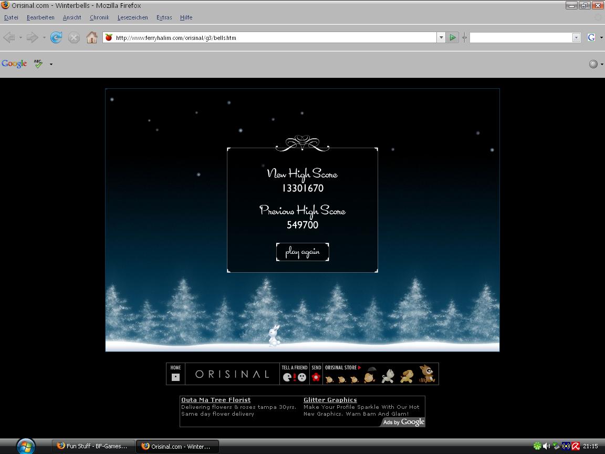Click the browser Back arrow
Viewport: 605px width, 454px height.
tap(9, 37)
